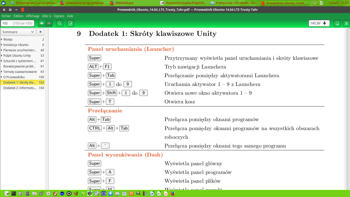Switch to Dodawanie programów do... window
The image size is (350, 197).
click(84, 3)
